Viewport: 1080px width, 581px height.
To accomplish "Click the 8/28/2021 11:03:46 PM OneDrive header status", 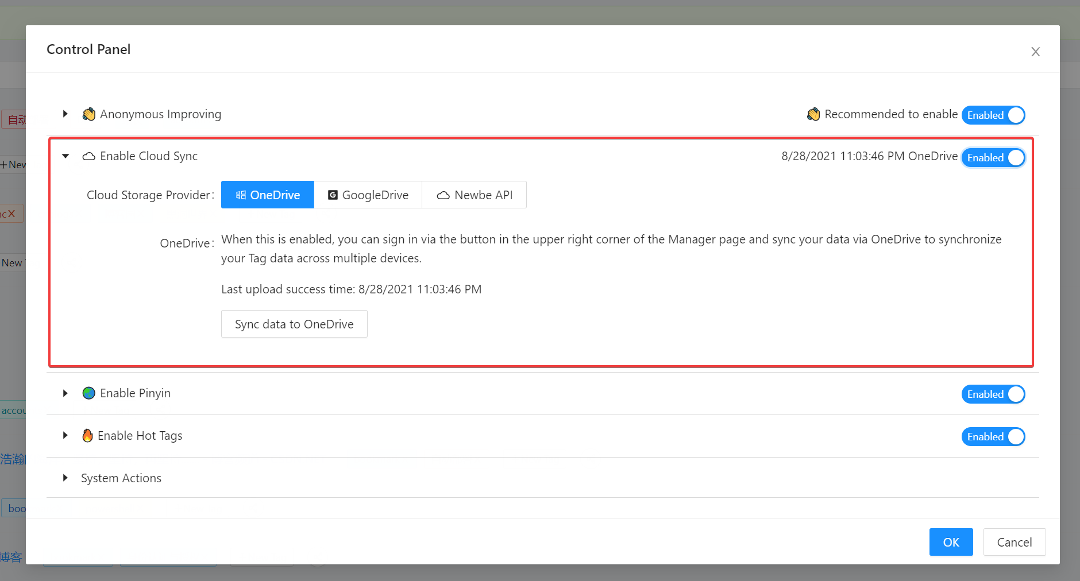I will point(870,156).
